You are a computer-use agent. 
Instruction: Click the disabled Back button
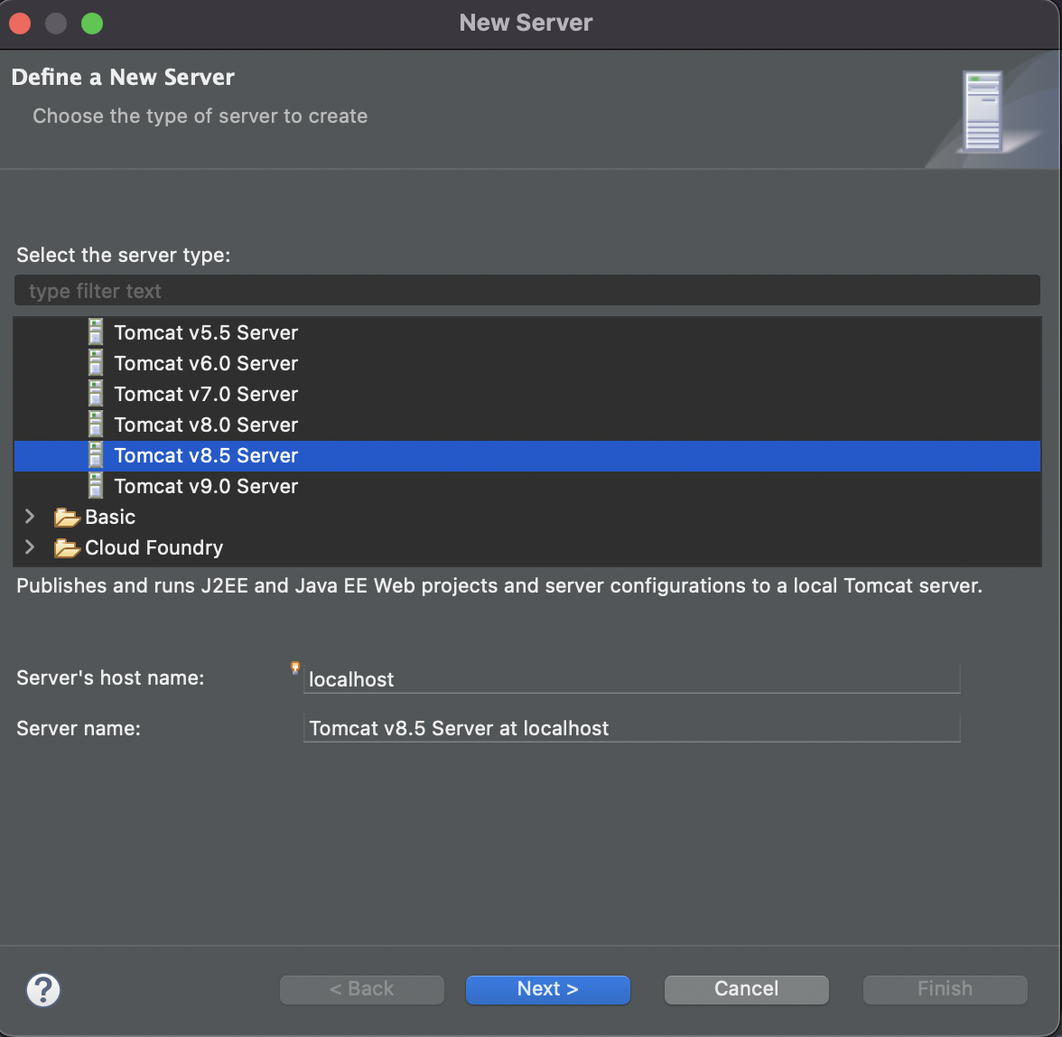[361, 989]
